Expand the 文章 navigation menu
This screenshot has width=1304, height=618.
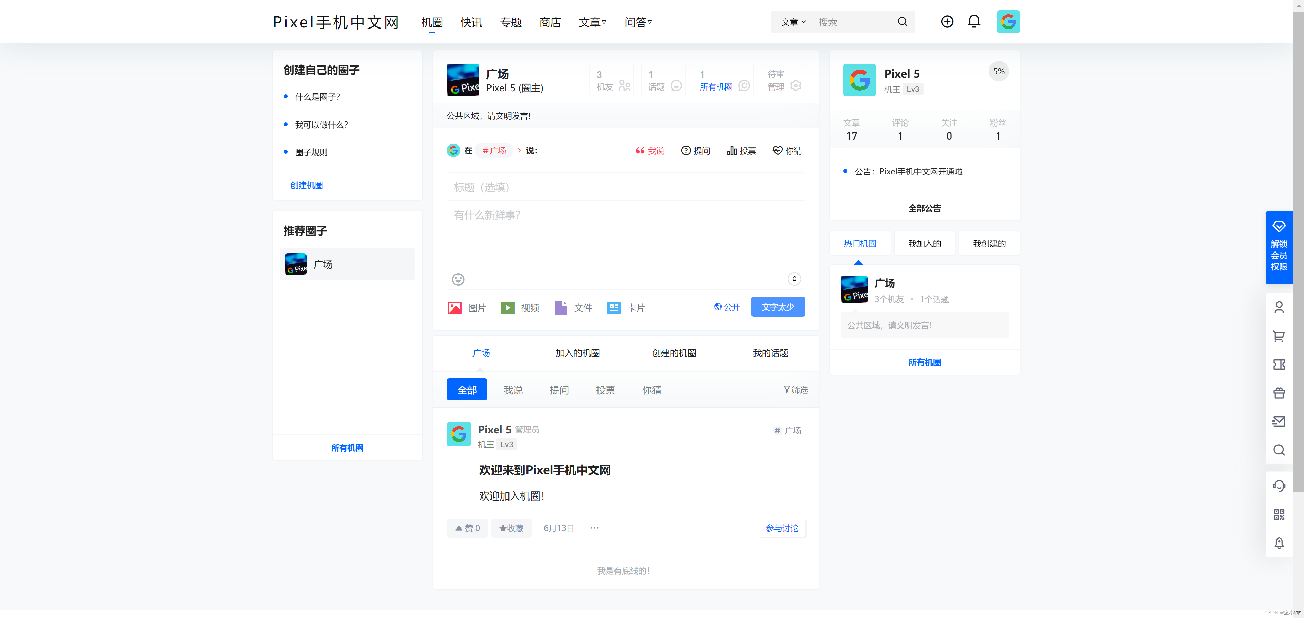click(592, 22)
